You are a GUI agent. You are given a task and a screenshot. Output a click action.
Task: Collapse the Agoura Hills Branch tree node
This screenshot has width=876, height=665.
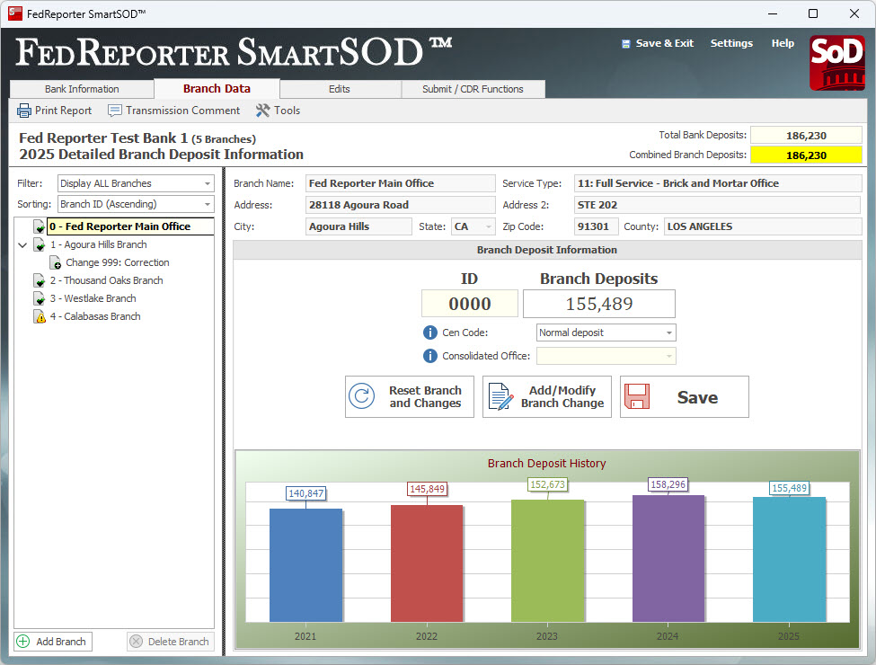click(22, 244)
